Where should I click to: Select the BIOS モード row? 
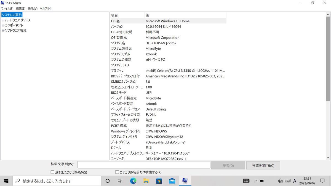pyautogui.click(x=168, y=93)
